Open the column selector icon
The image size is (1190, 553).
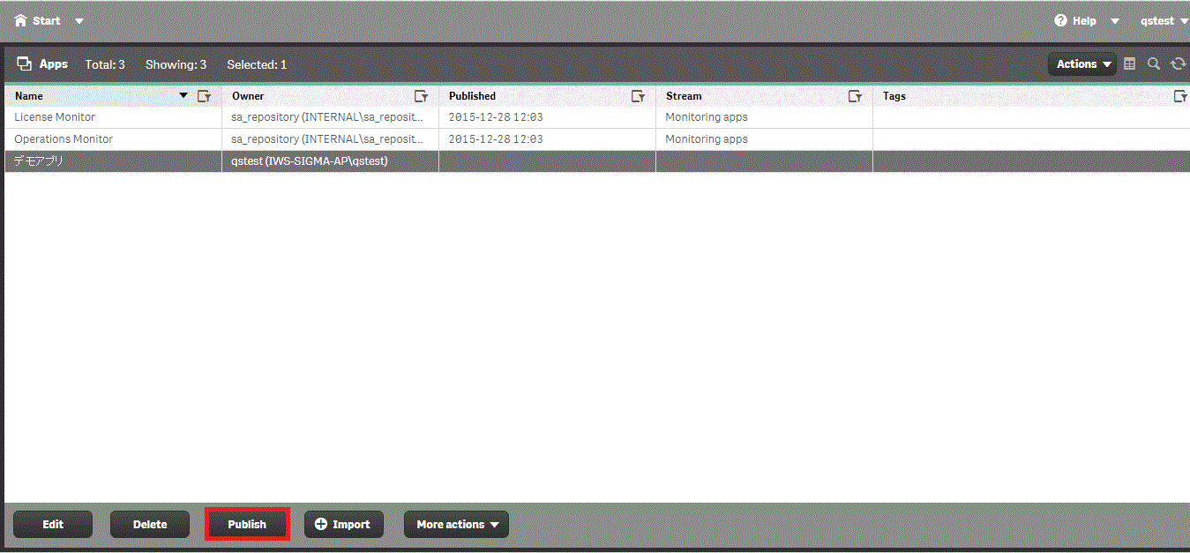tap(1130, 64)
